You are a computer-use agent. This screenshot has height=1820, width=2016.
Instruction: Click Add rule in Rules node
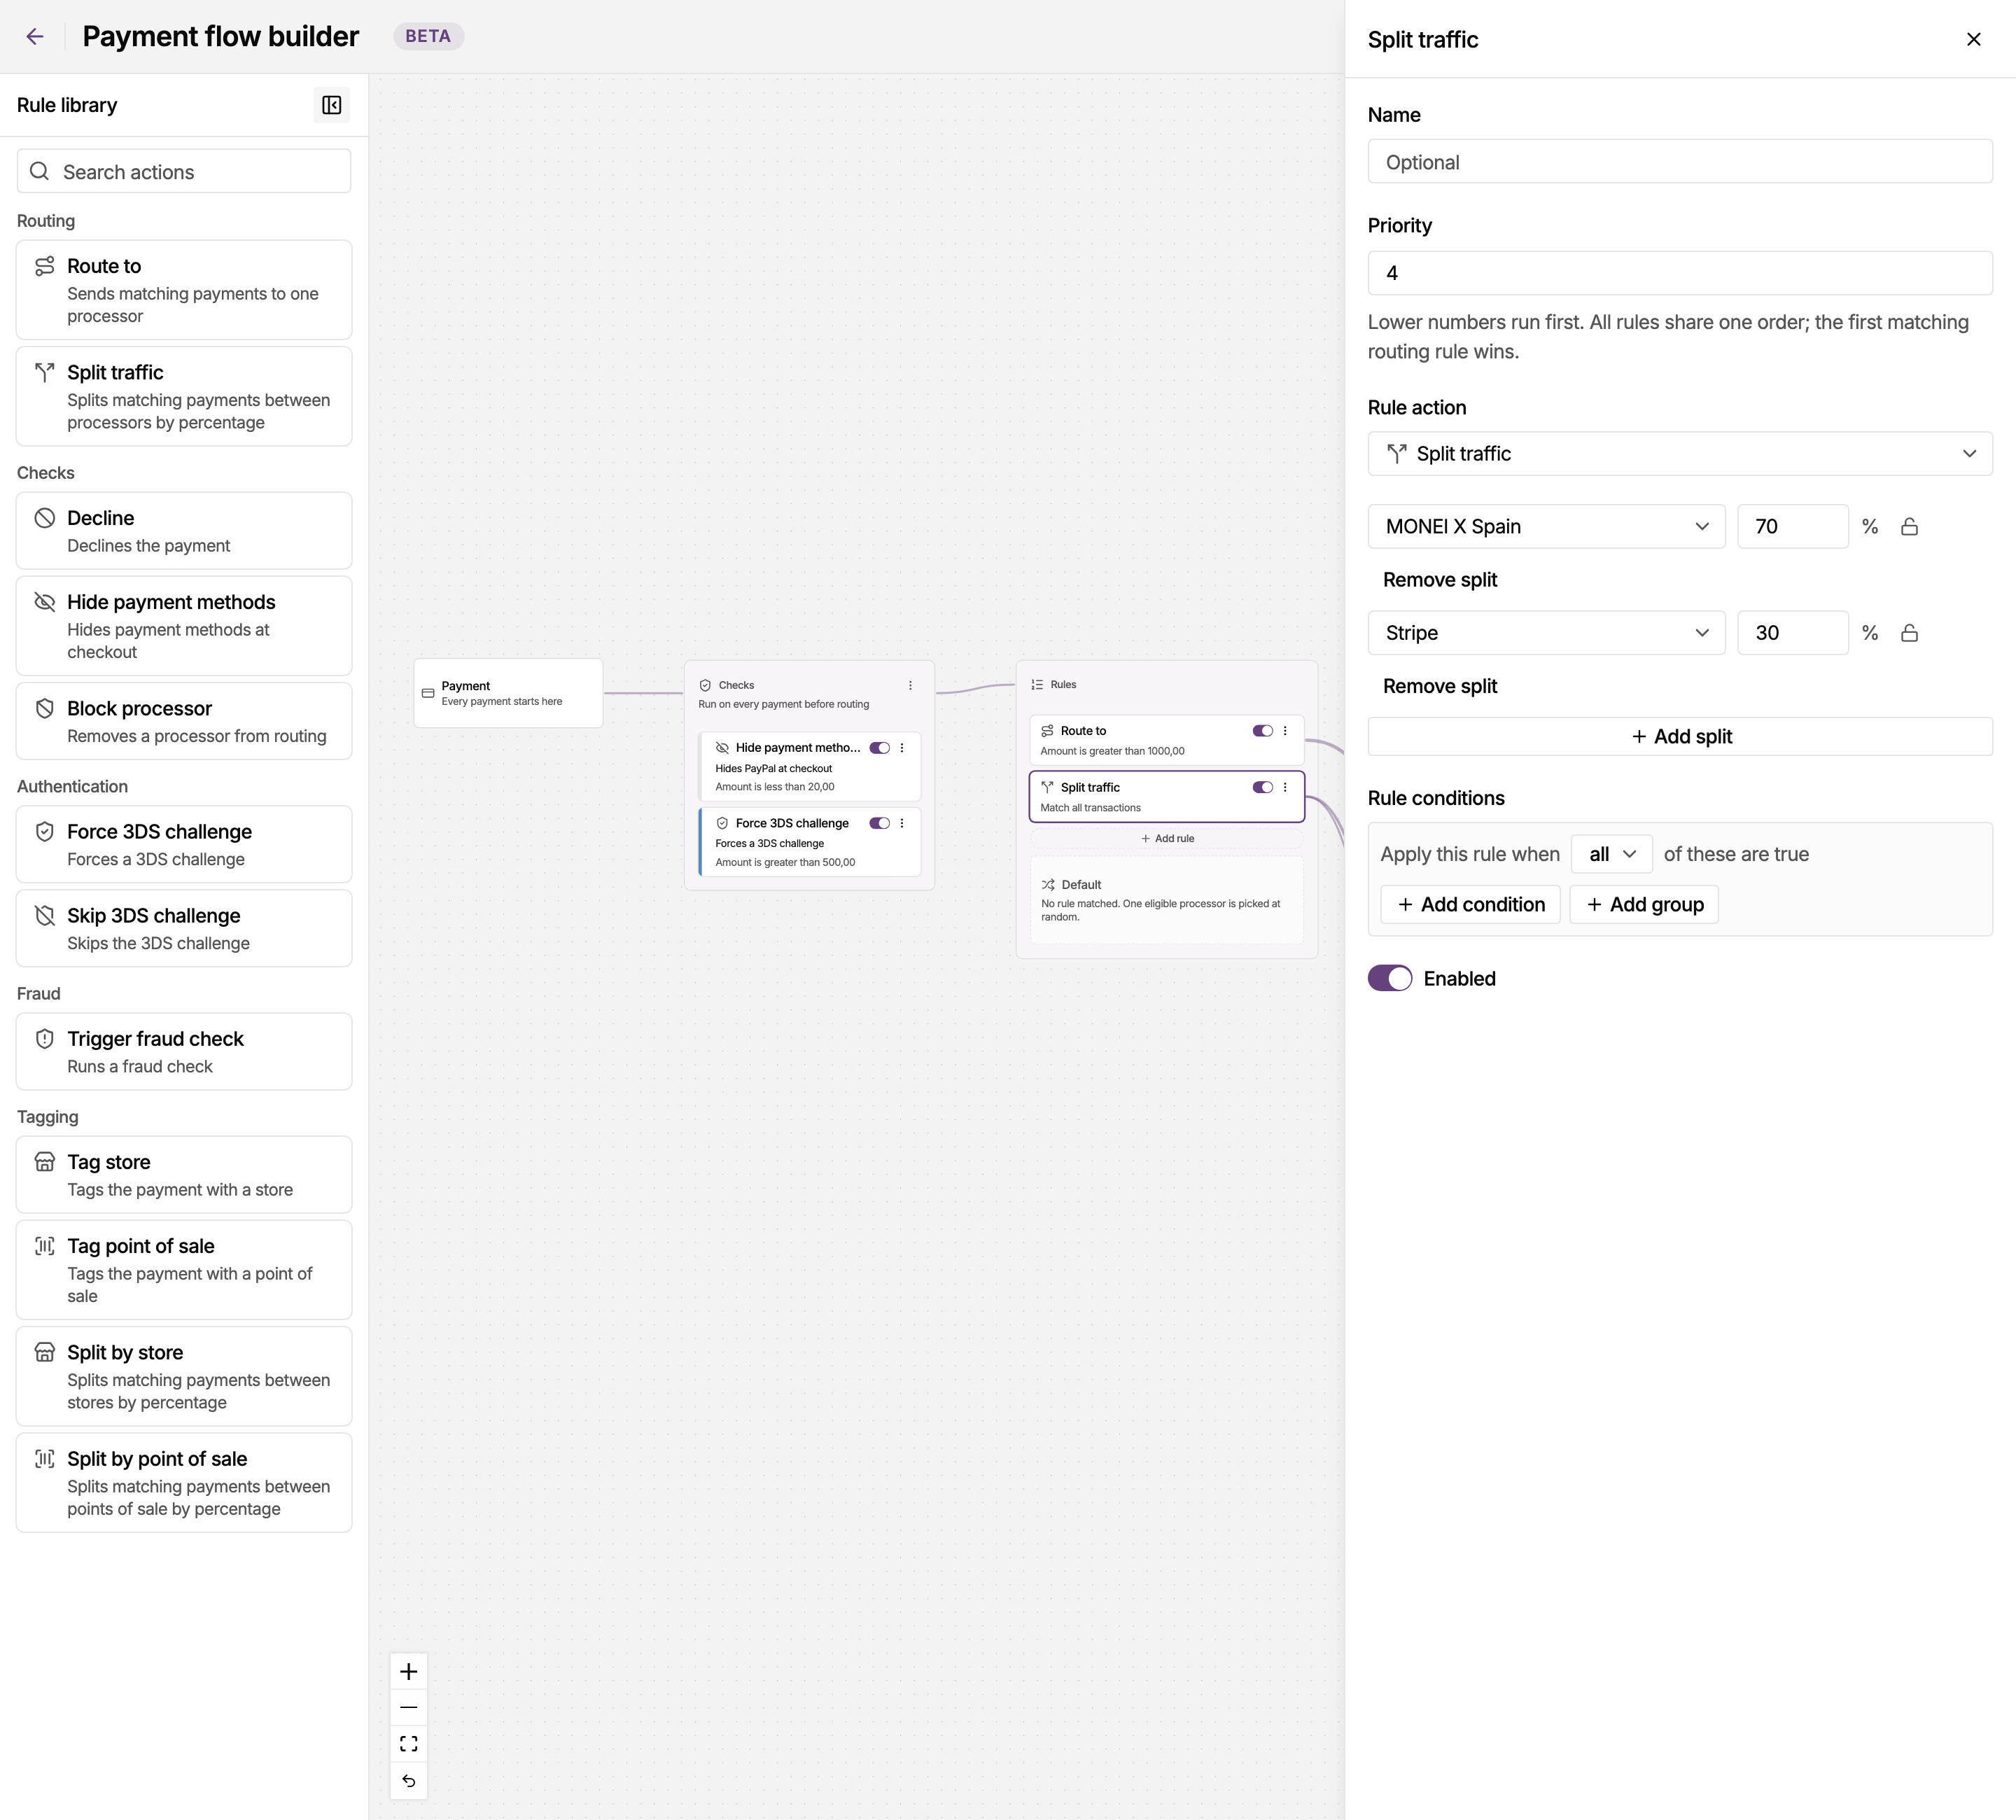tap(1167, 838)
